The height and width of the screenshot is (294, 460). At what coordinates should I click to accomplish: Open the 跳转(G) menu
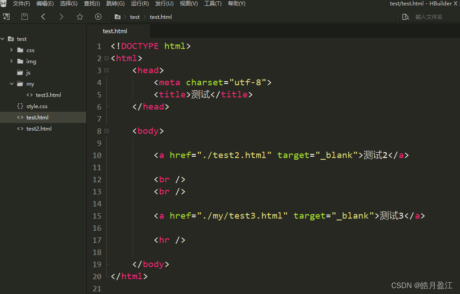pyautogui.click(x=115, y=4)
